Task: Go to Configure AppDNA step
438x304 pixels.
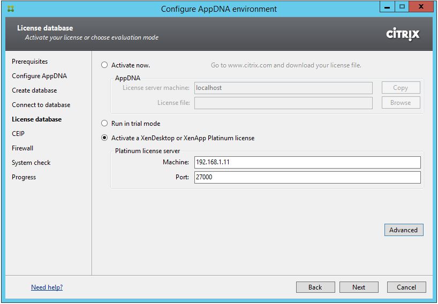Action: (x=39, y=76)
